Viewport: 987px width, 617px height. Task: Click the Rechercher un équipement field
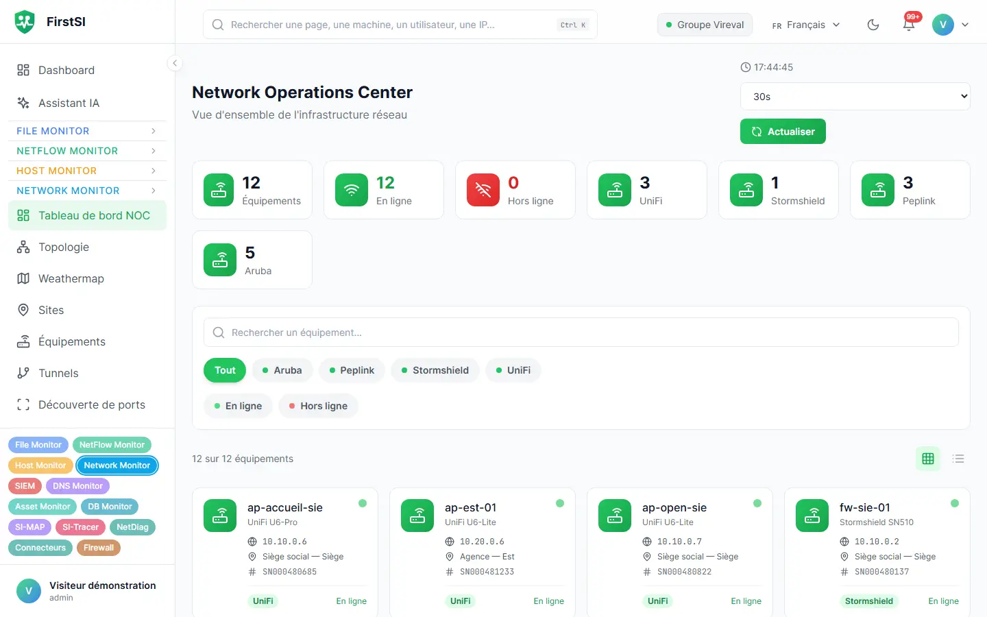click(x=581, y=332)
